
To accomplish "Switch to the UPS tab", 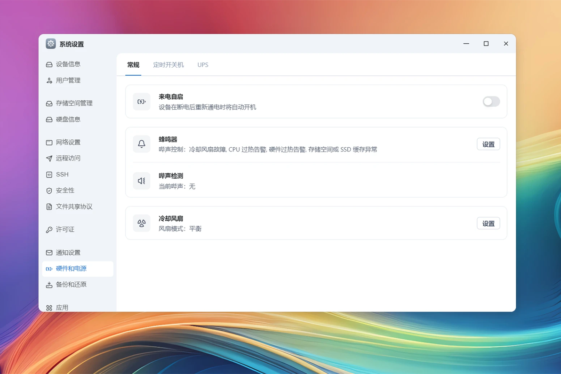I will click(x=203, y=65).
